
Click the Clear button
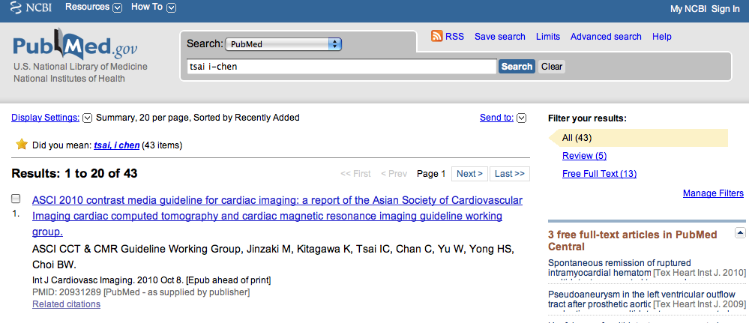point(552,67)
